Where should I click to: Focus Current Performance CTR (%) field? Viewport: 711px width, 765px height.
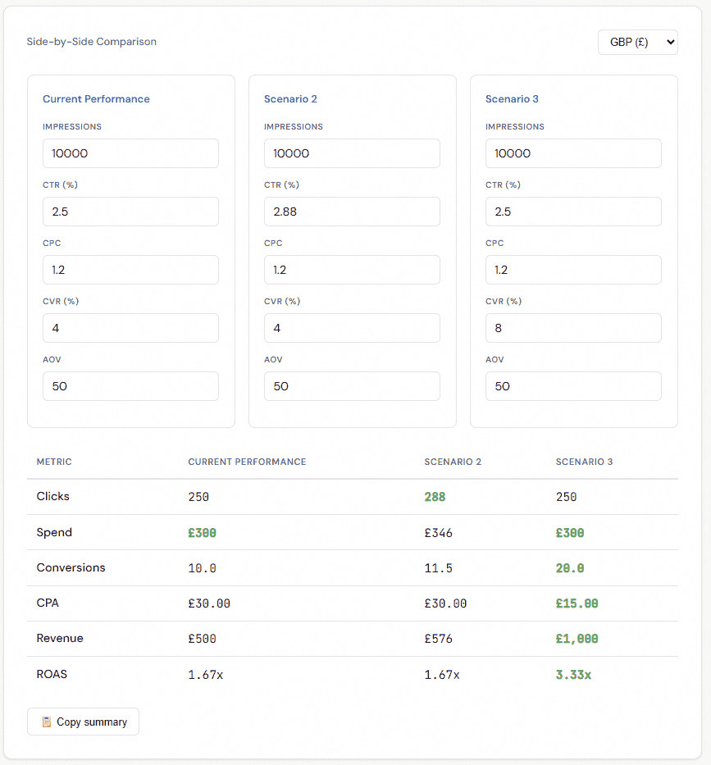pyautogui.click(x=130, y=212)
